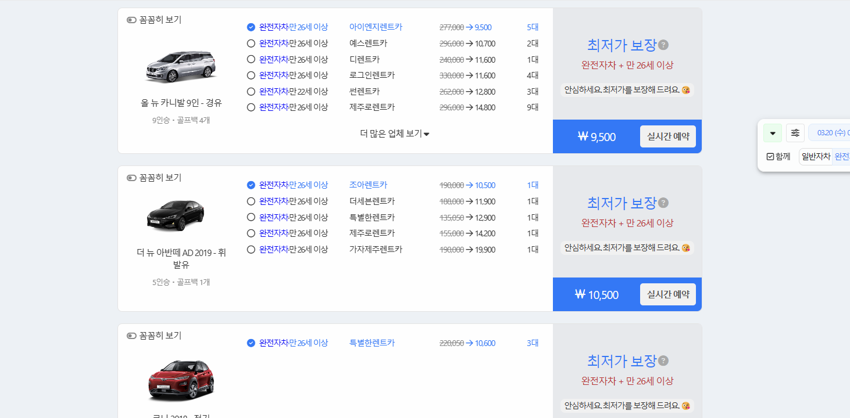Click the 카니발 car thumbnail image
Image resolution: width=850 pixels, height=418 pixels.
[181, 67]
